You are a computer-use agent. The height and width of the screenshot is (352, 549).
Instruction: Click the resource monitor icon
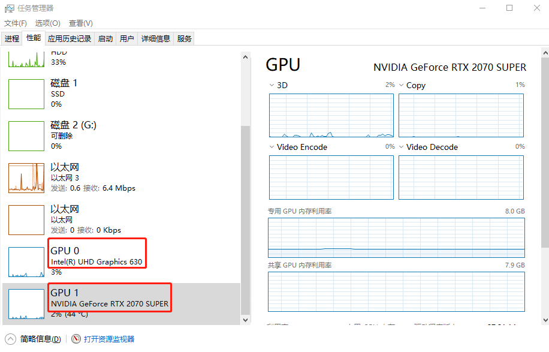click(76, 339)
